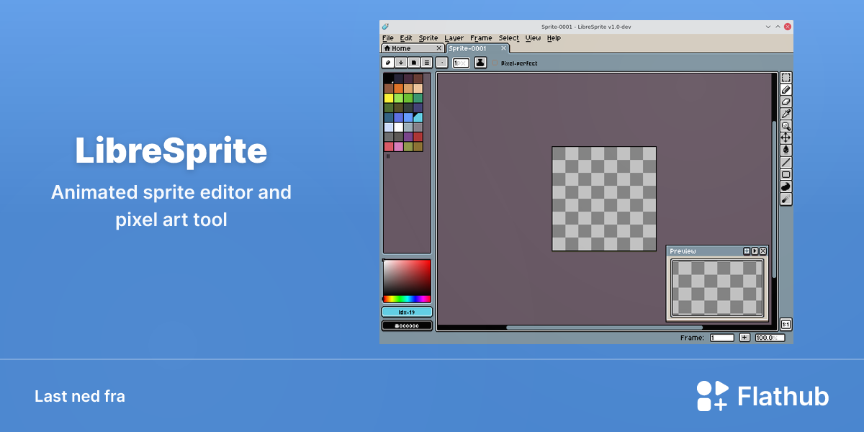Click the Preview window thumbnail

pos(717,288)
